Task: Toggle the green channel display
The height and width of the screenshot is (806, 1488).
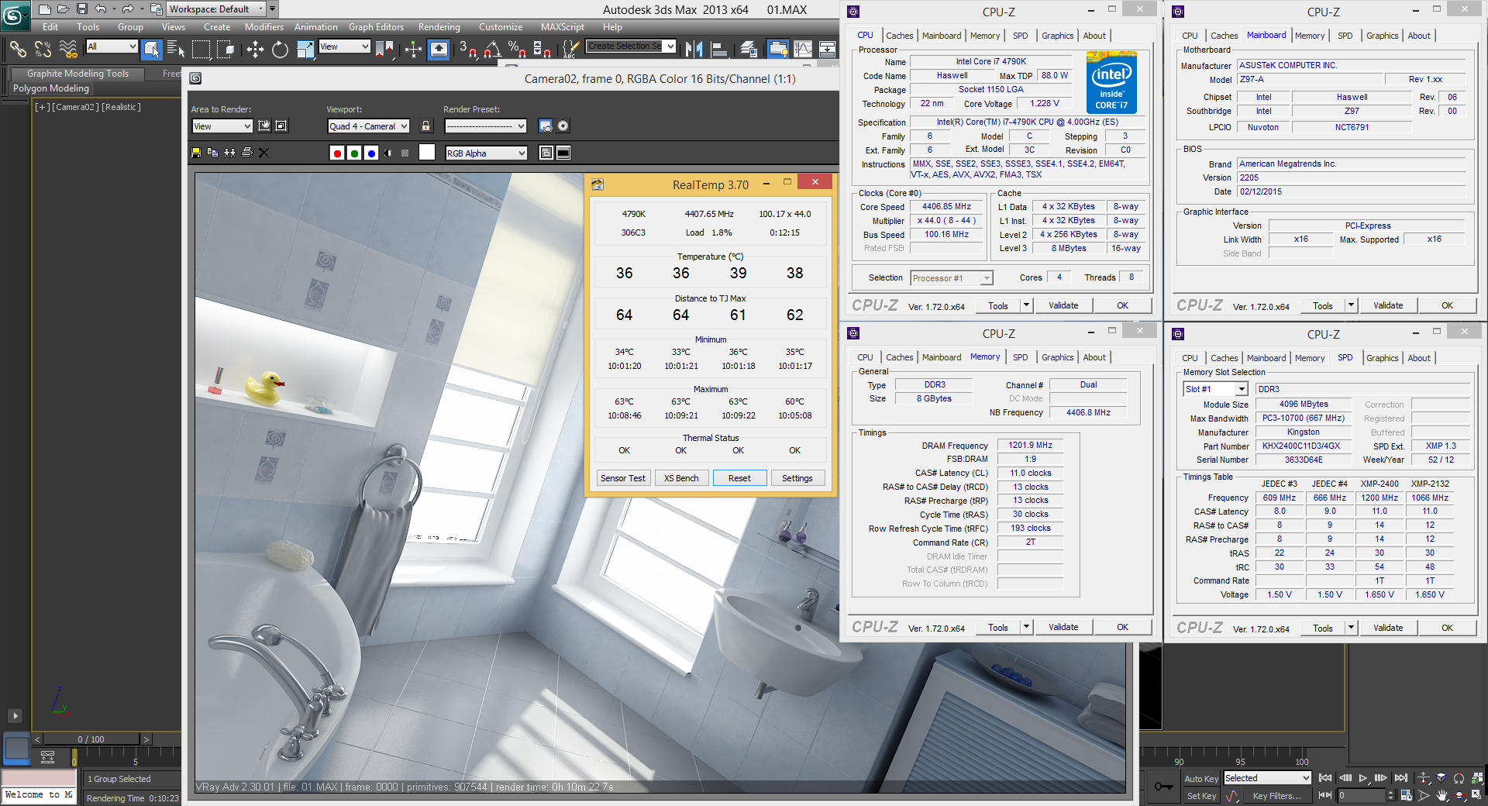Action: (x=354, y=153)
